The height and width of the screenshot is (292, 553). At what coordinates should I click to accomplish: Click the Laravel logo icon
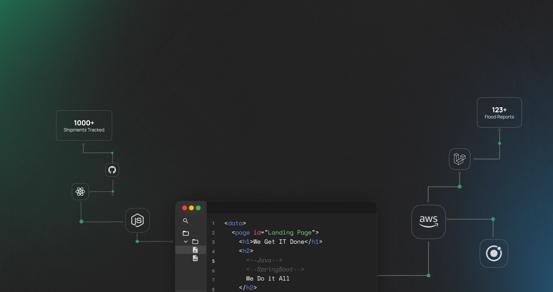point(460,159)
